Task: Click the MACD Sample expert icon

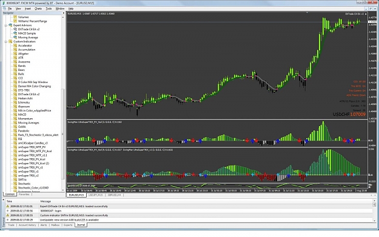Action: (x=15, y=33)
